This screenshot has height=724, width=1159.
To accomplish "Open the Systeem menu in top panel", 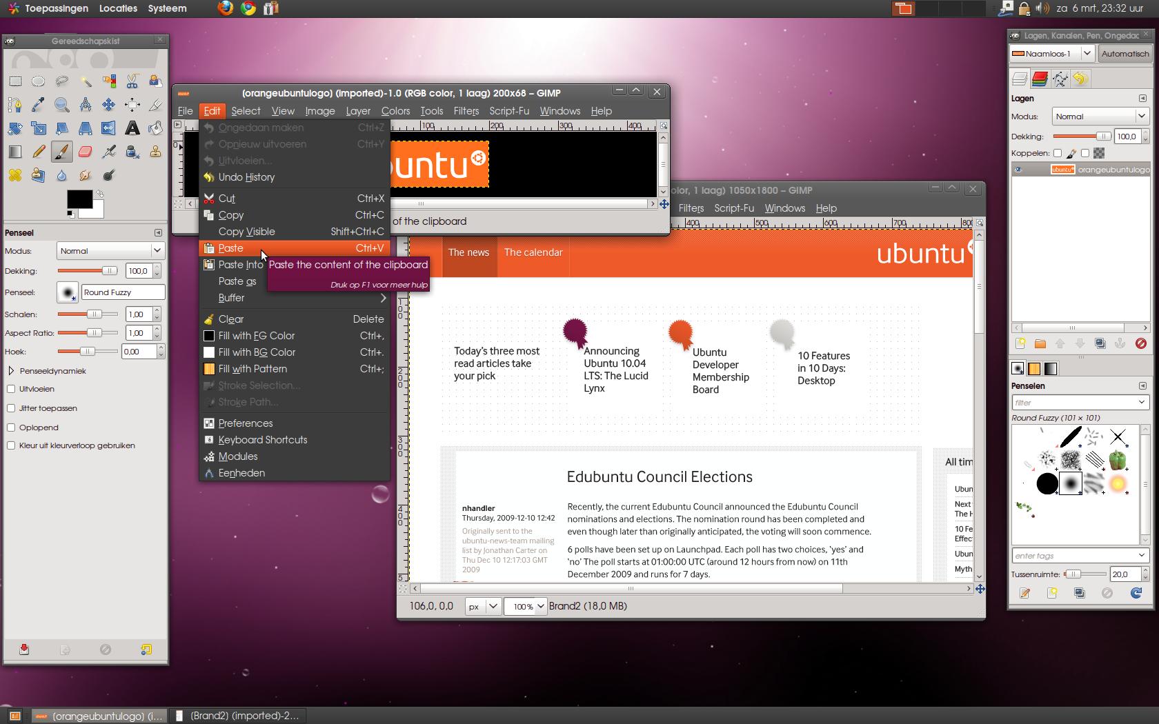I will click(167, 8).
